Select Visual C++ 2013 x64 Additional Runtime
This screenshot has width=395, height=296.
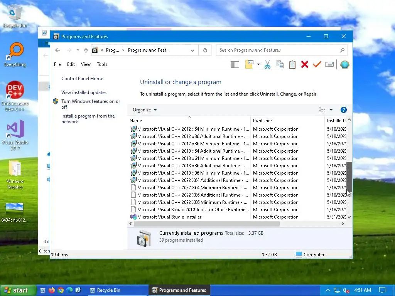tap(237, 151)
